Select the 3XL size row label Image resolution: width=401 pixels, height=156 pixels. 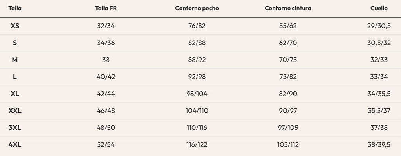(15, 128)
